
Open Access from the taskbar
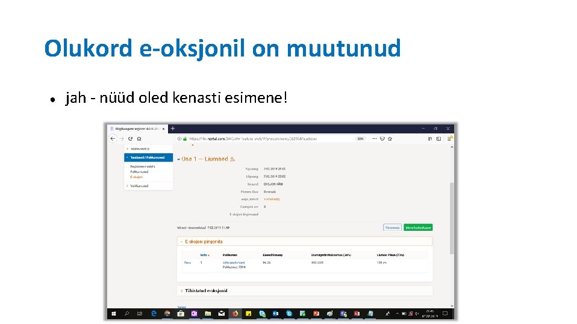pyautogui.click(x=357, y=313)
